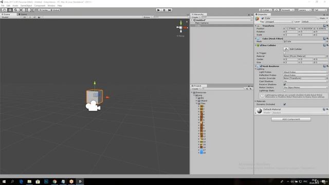Viewport: 329px width, 185px height.
Task: Switch to the Game tab
Action: click(23, 14)
